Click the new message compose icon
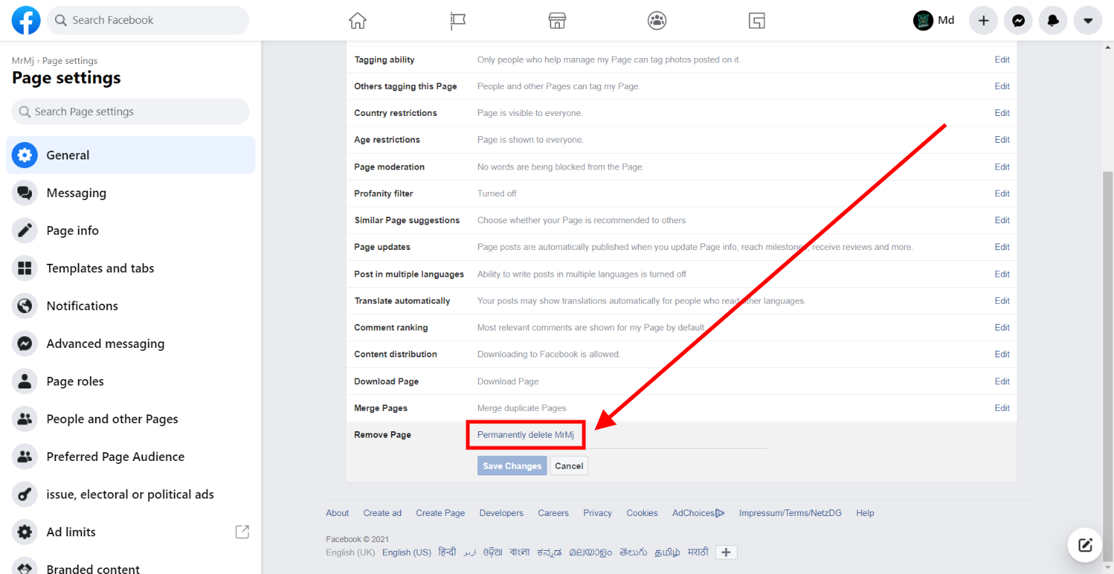 point(1085,545)
